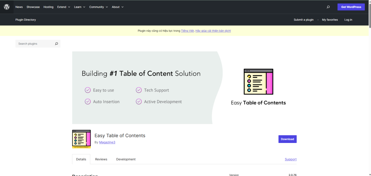The image size is (371, 176).
Task: Open the Magazine3 author link
Action: pos(107,142)
